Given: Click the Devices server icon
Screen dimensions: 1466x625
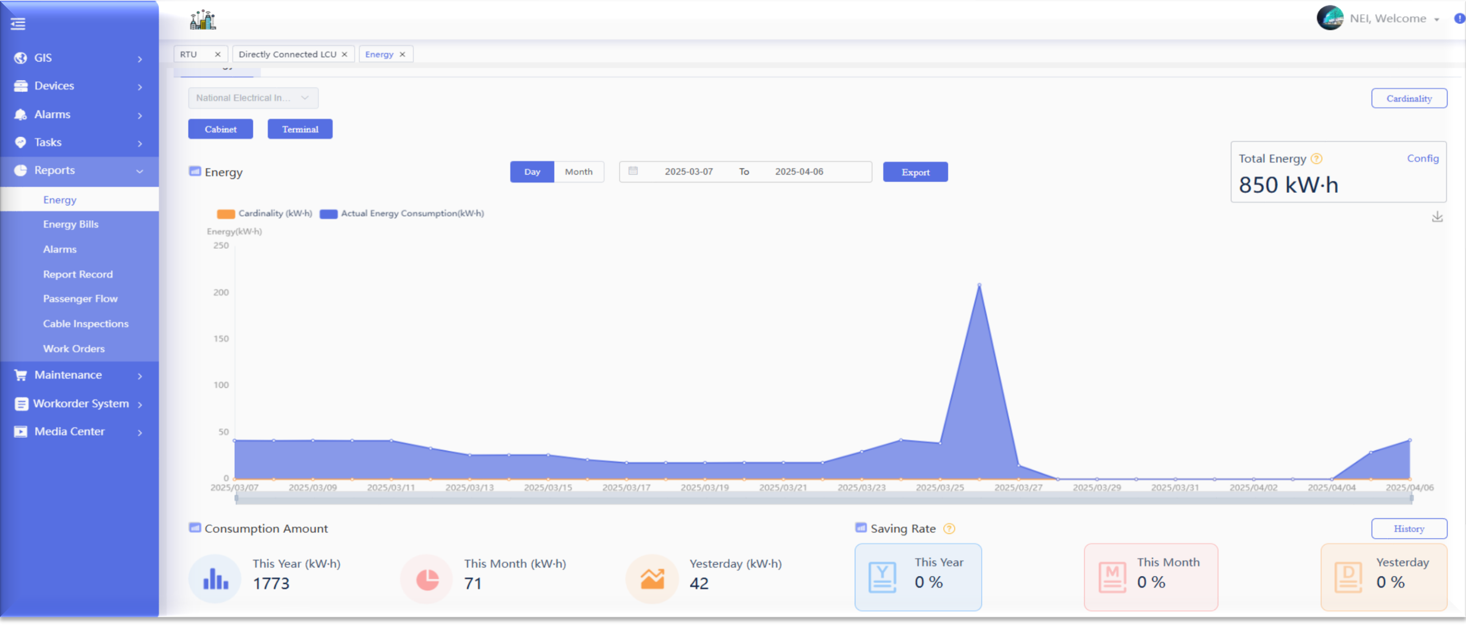Looking at the screenshot, I should coord(20,86).
